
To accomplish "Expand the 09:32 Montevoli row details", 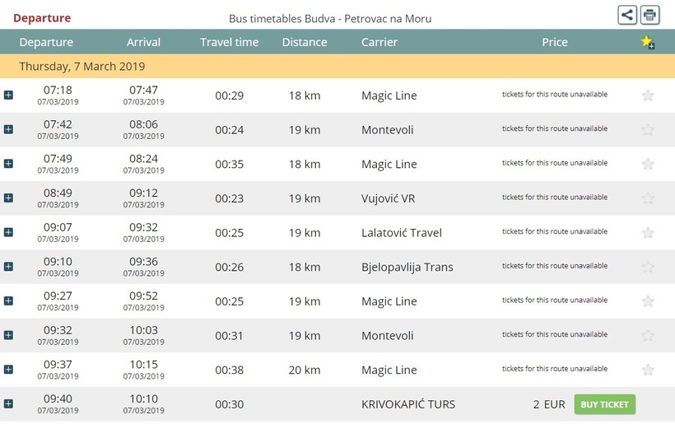I will pyautogui.click(x=8, y=335).
